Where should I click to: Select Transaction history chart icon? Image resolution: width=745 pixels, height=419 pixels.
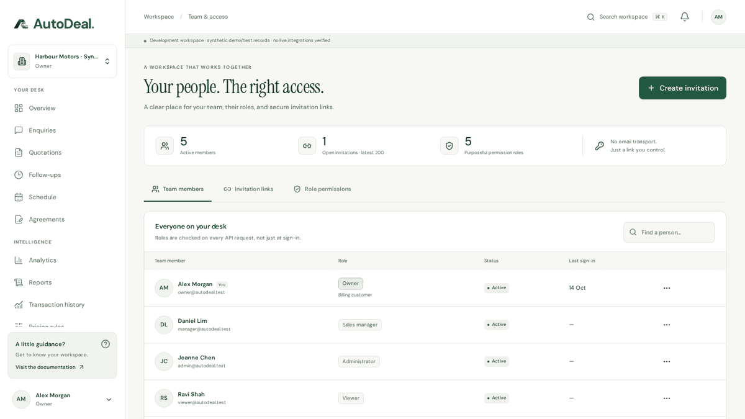click(x=19, y=305)
